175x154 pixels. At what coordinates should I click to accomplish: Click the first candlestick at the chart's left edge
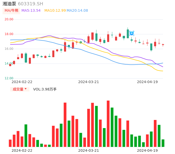pos(10,65)
